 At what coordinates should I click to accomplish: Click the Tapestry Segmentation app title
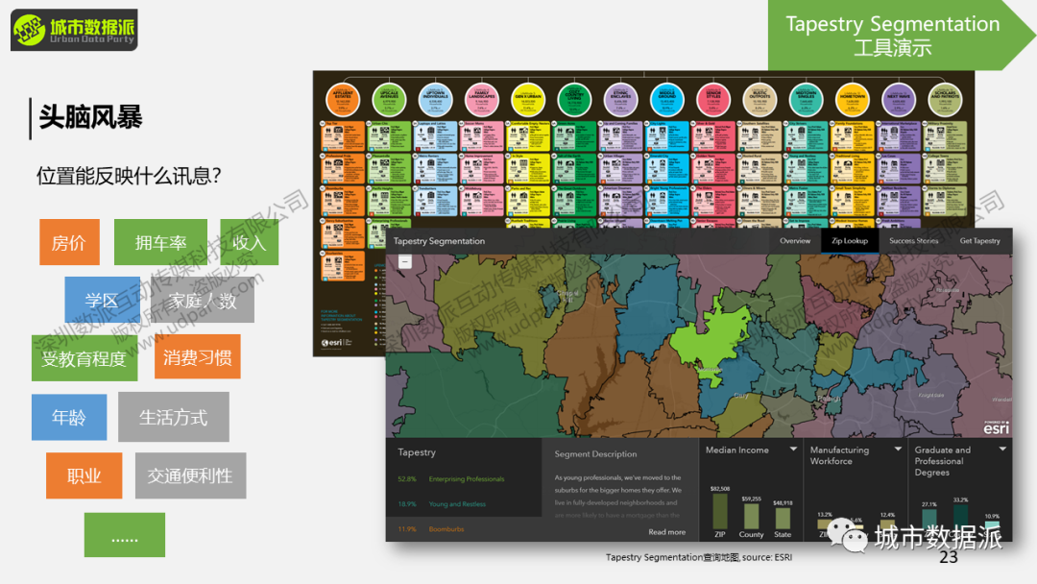(439, 241)
